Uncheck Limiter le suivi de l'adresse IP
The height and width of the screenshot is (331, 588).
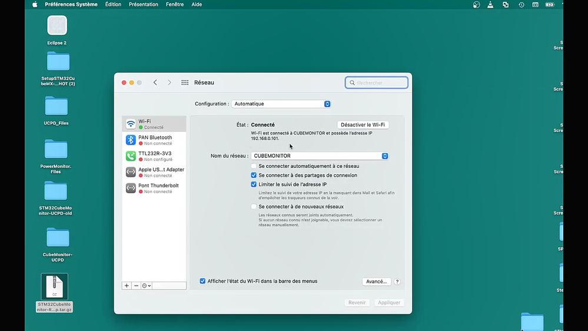[254, 184]
